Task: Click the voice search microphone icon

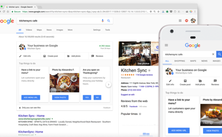Action: click(x=102, y=21)
